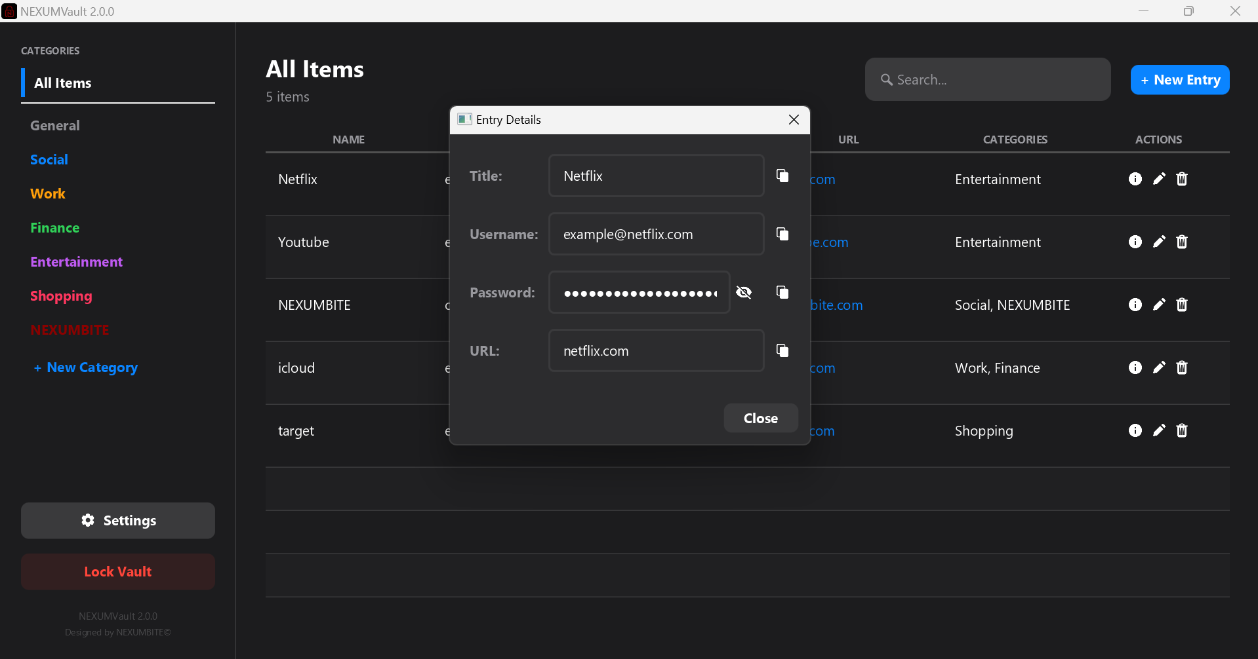
Task: Open info details for the Youtube entry
Action: (1135, 242)
